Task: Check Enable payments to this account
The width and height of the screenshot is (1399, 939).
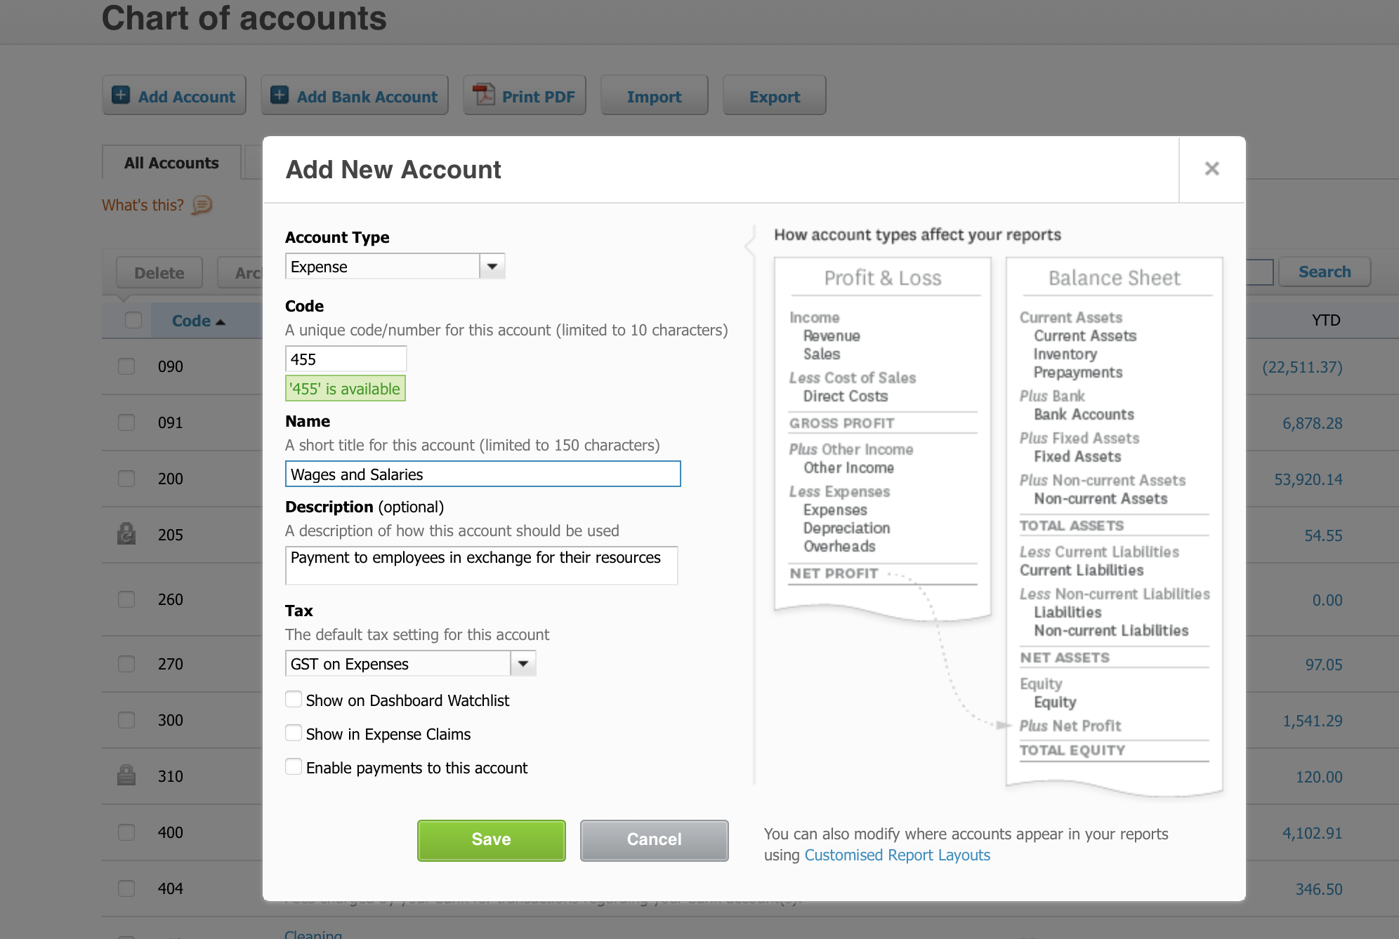Action: [294, 767]
